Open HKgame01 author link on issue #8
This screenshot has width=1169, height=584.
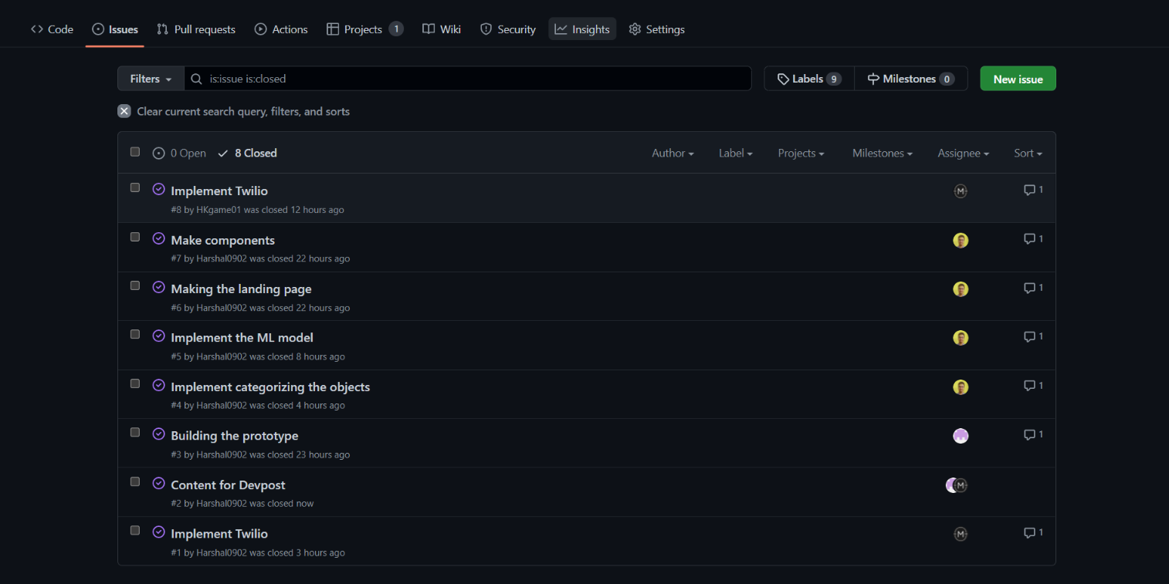(x=219, y=210)
